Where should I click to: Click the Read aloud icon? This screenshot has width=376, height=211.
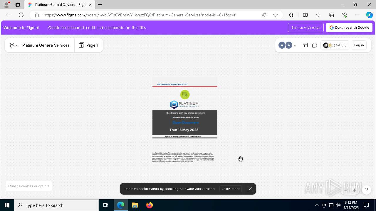coord(264,15)
